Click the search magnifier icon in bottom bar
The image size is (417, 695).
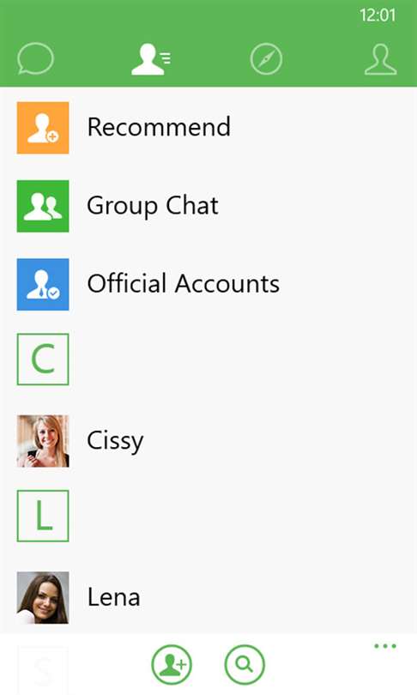245,665
